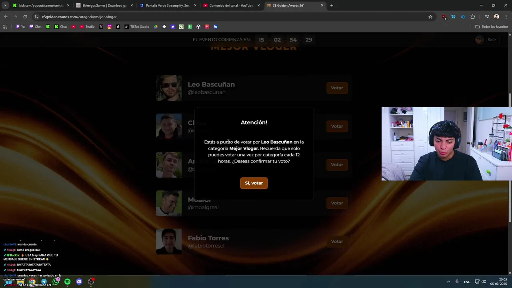Viewport: 512px width, 288px height.
Task: Open Telegram from the taskbar
Action: point(44,282)
